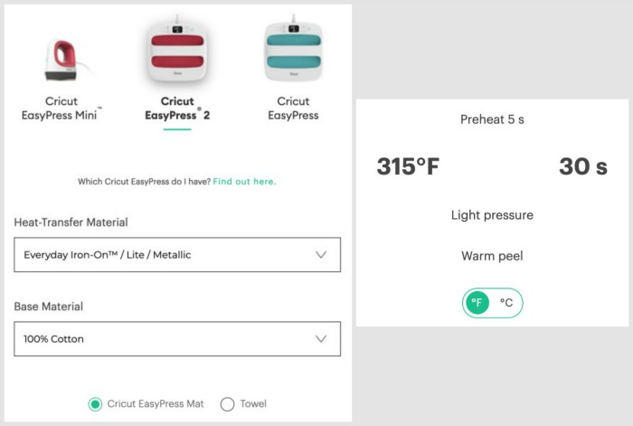Click the 100% Cotton selection box

tap(177, 339)
